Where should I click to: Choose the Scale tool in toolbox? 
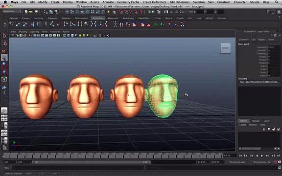point(4,72)
